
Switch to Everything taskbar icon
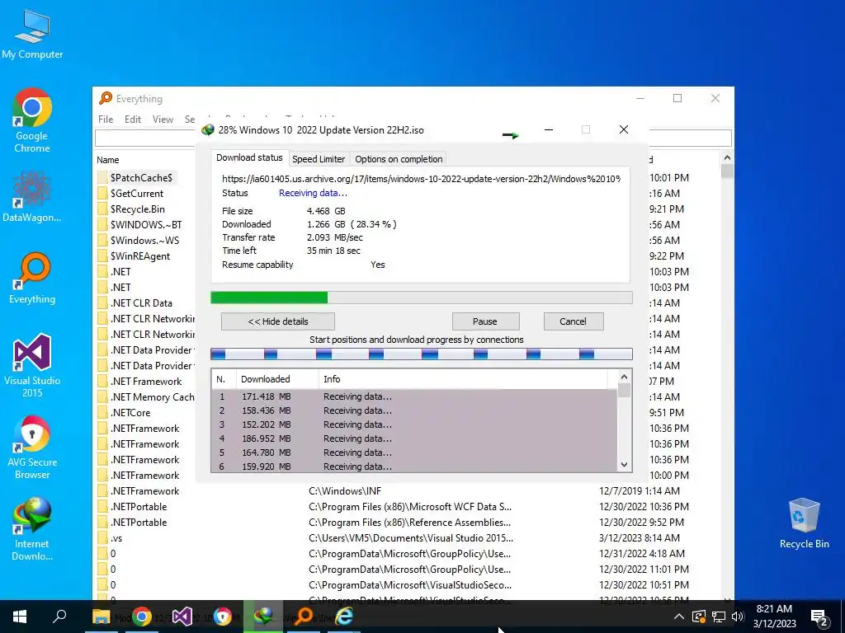(x=304, y=617)
